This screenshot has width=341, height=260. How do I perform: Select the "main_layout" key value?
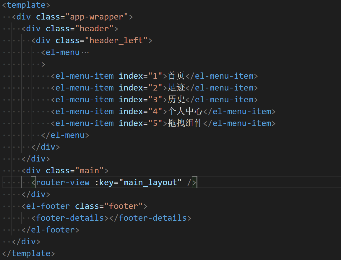pyautogui.click(x=150, y=183)
